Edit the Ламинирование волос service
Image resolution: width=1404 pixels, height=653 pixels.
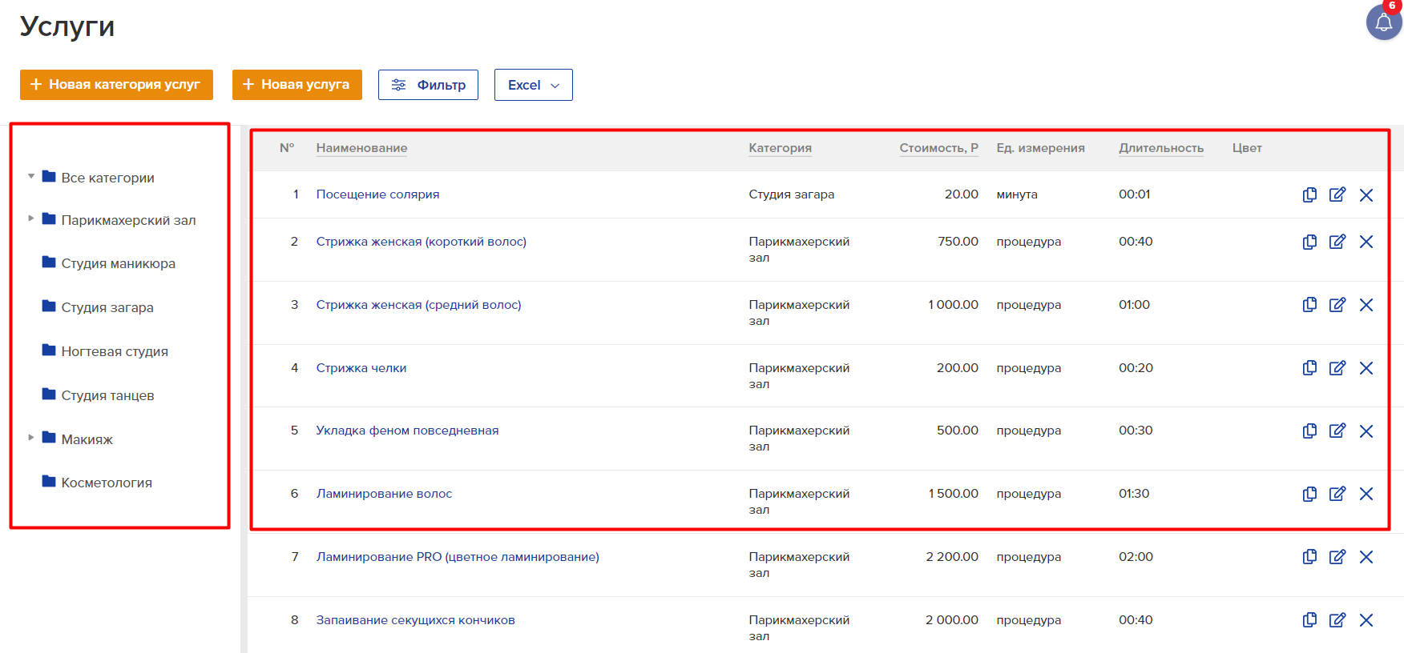point(1337,494)
